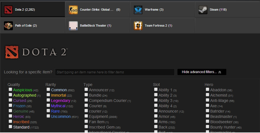Click the BattleBlock Theater icon
The image size is (260, 133).
(x=73, y=26)
